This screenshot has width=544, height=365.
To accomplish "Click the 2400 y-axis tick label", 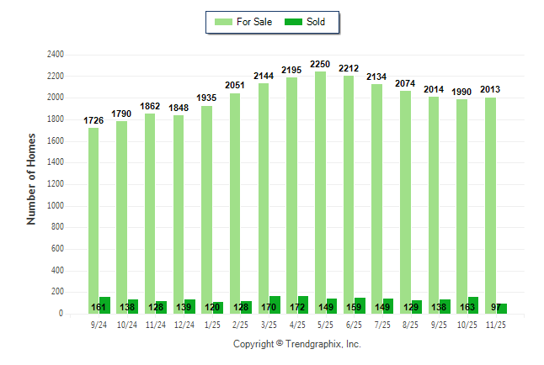I will click(55, 55).
